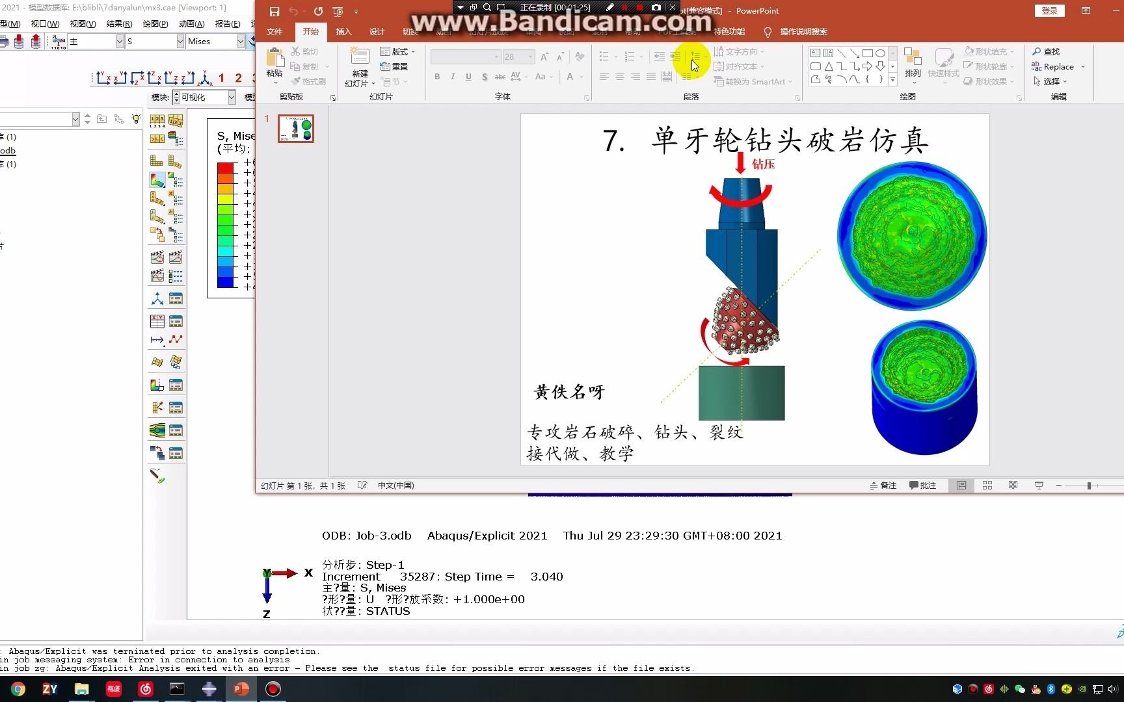Click Abaqus query/probe pencil tool icon
This screenshot has width=1124, height=702.
pyautogui.click(x=157, y=476)
